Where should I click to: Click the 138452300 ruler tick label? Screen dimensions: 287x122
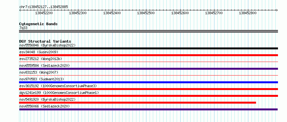tap(78, 13)
